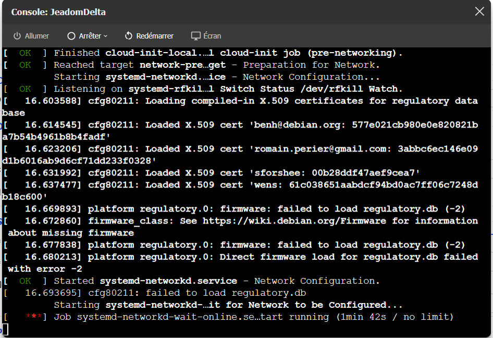Click the 'Started systemd-networkd.service' log line
Viewport: 493px width, 338px height.
tap(216, 281)
